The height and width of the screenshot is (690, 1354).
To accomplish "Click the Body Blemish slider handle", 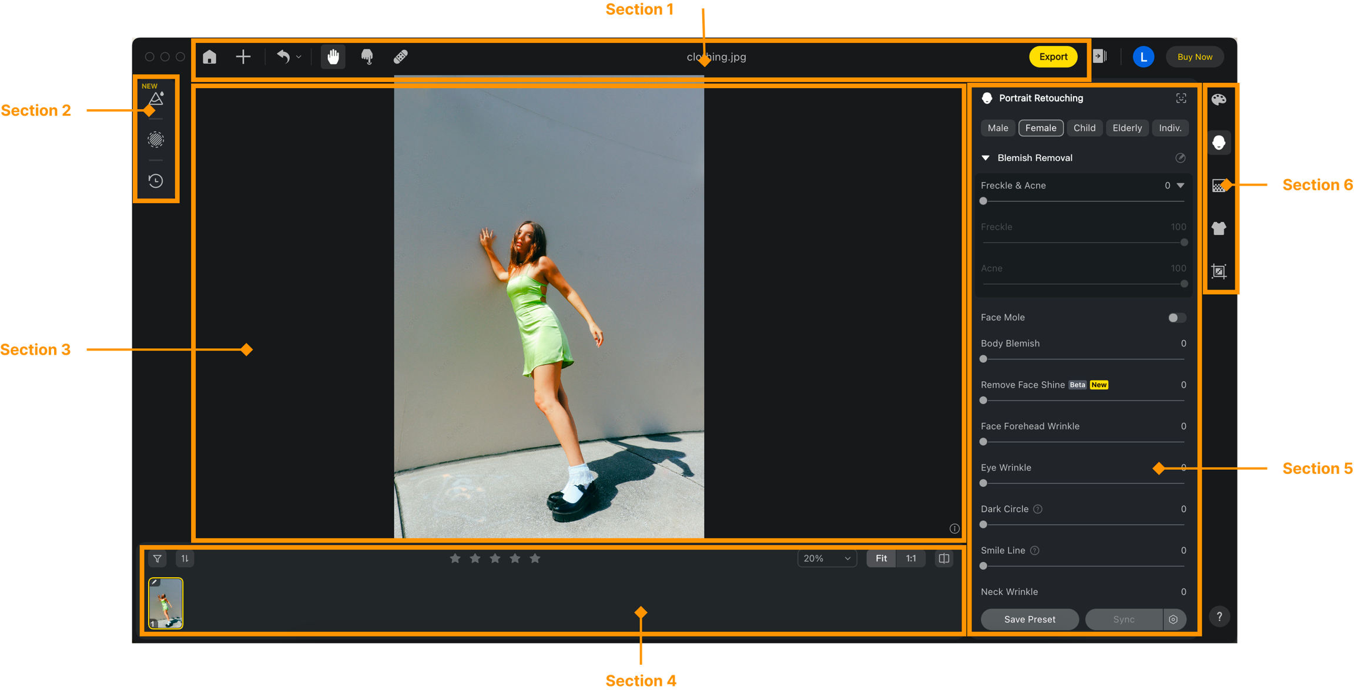I will coord(983,359).
